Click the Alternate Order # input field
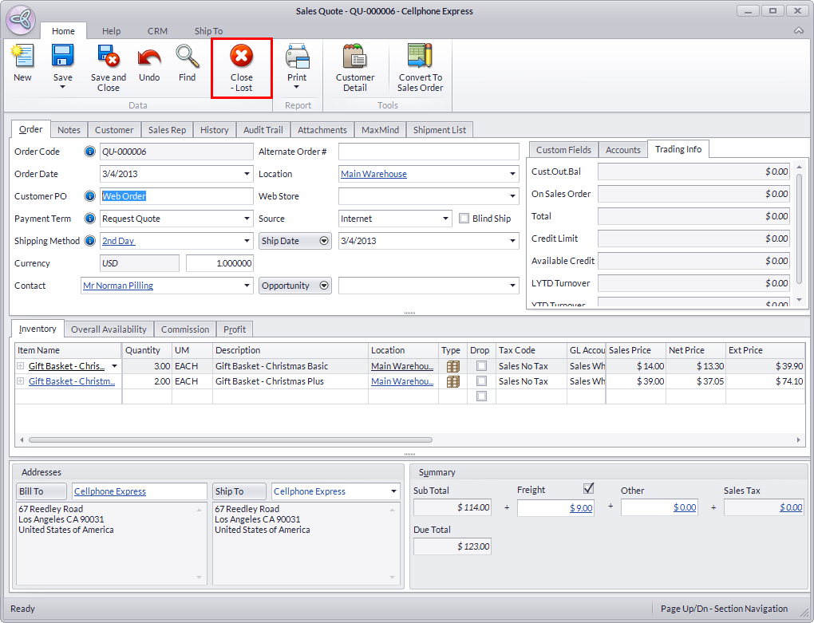The height and width of the screenshot is (623, 814). 428,152
